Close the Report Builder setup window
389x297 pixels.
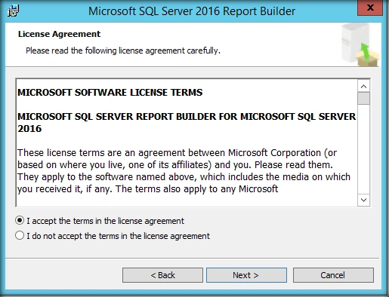(x=370, y=8)
